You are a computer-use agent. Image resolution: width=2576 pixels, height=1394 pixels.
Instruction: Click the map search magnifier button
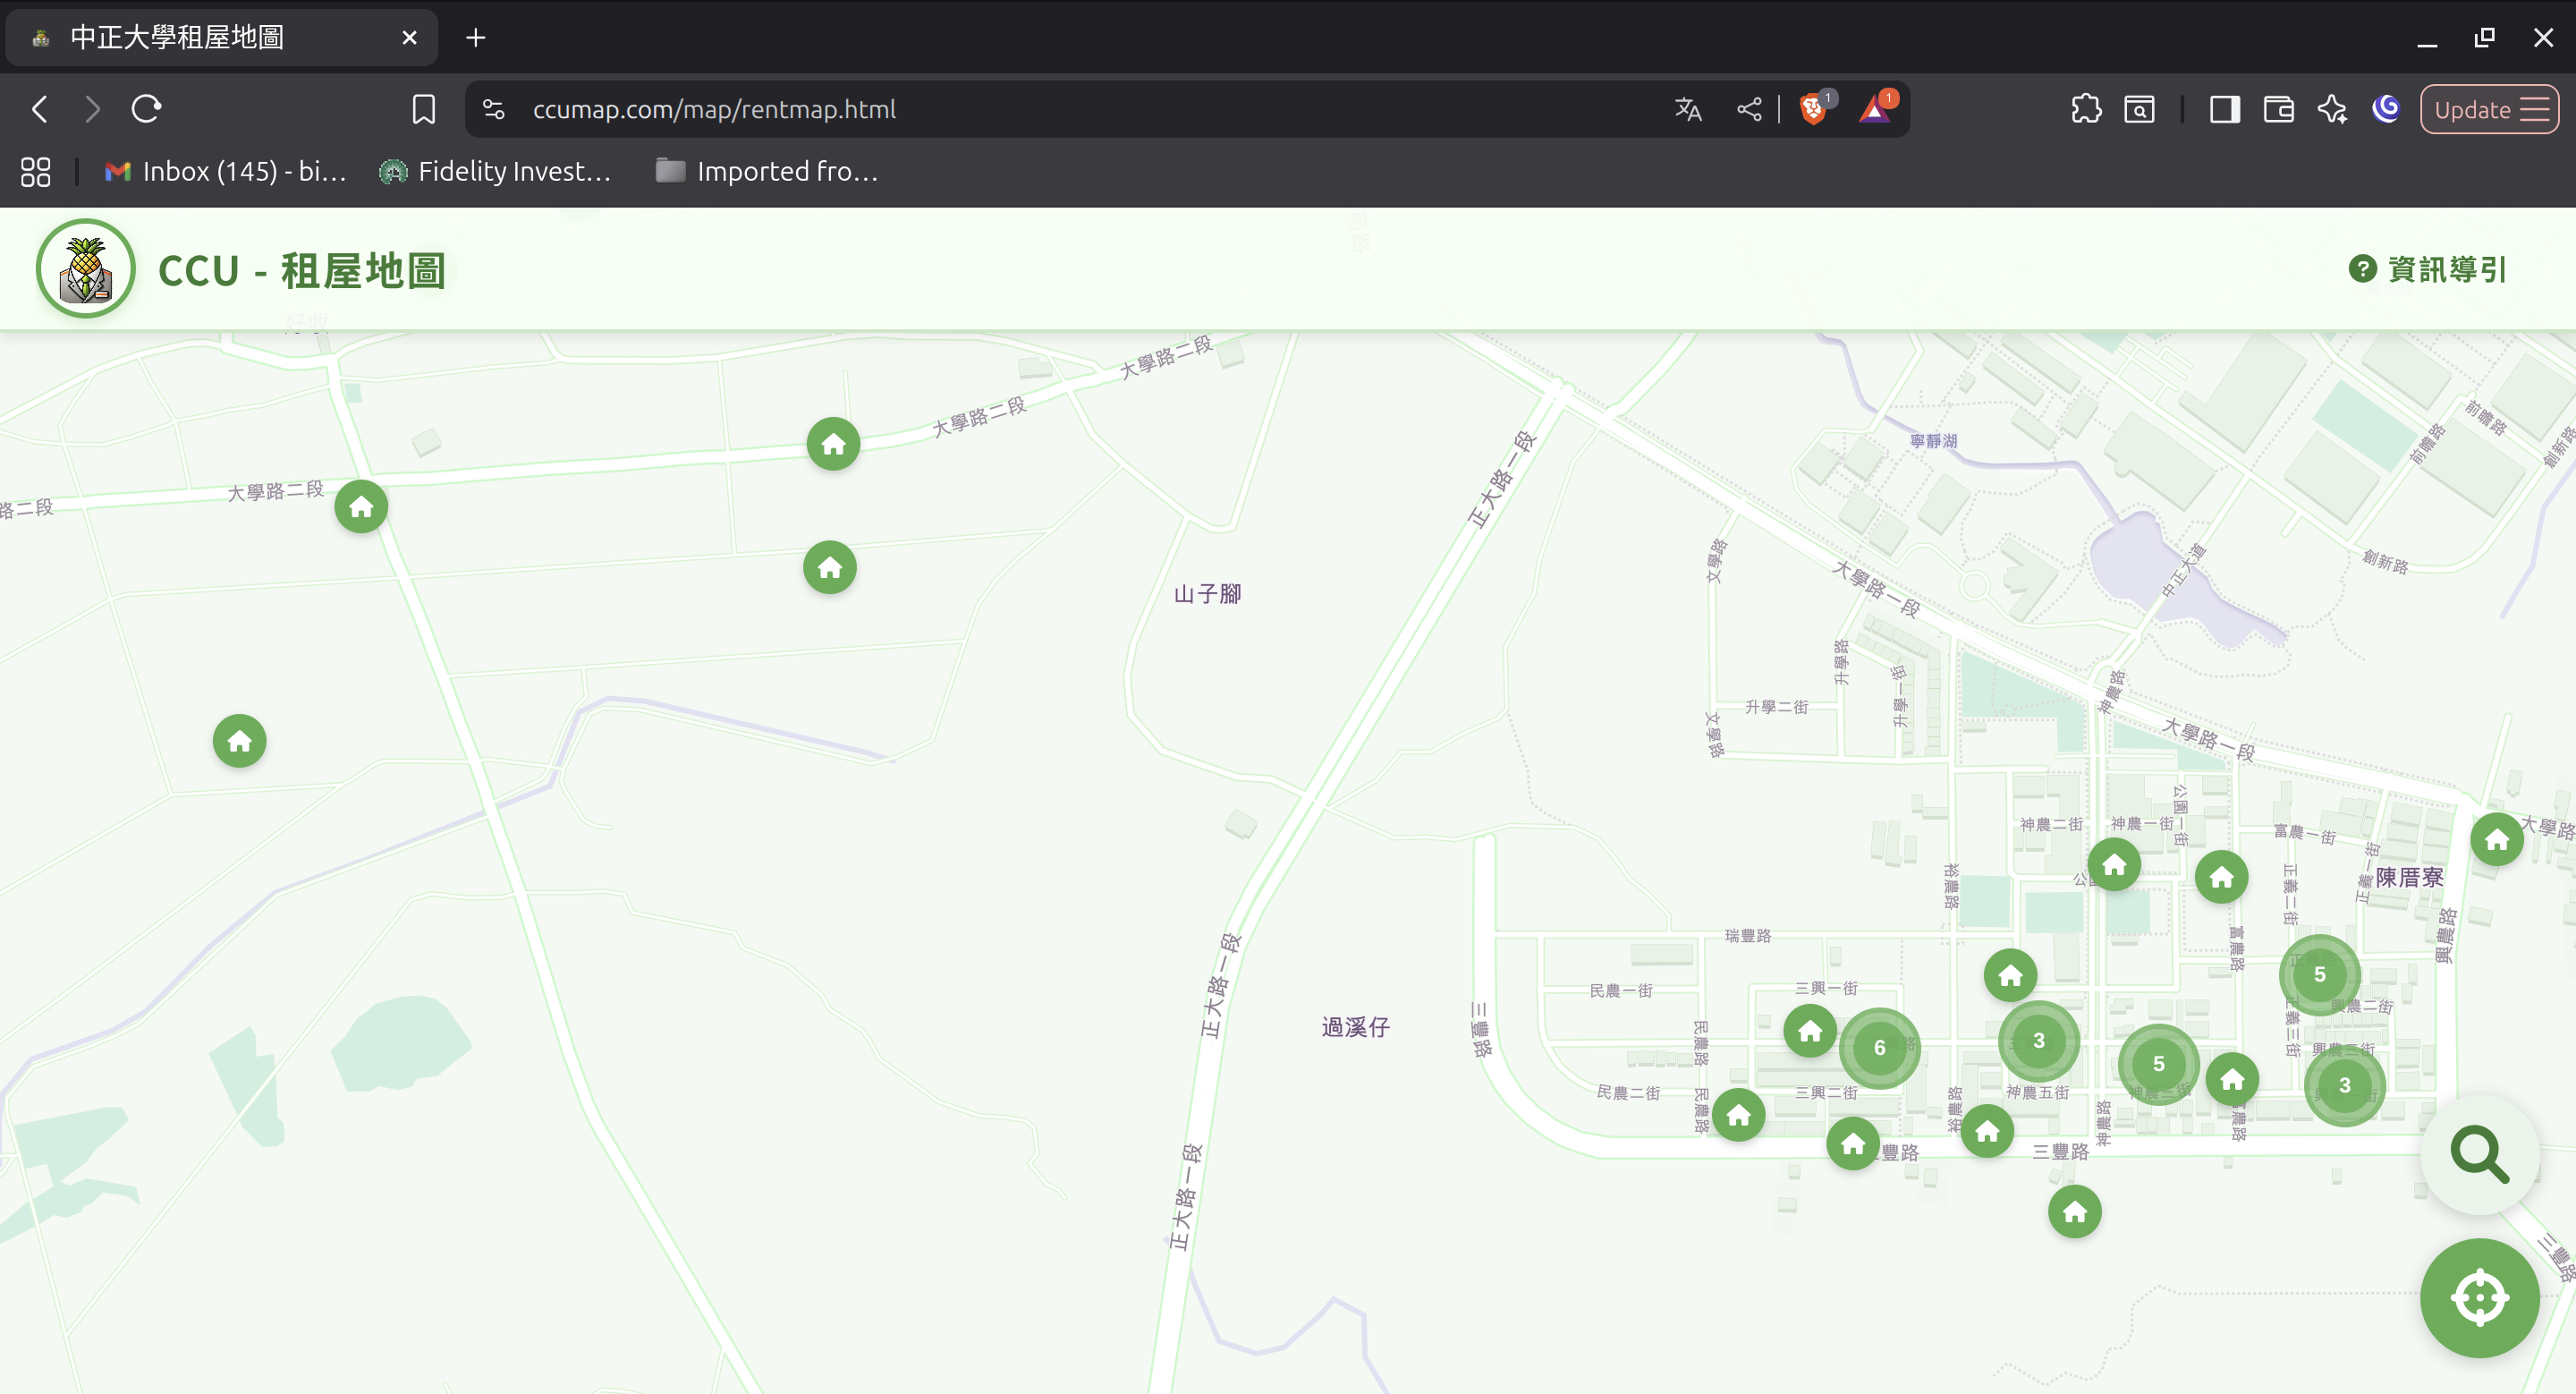2479,1156
